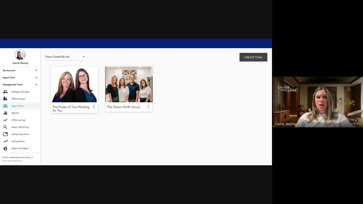
Task: Select Agent Teams menu item
Action: click(x=20, y=106)
